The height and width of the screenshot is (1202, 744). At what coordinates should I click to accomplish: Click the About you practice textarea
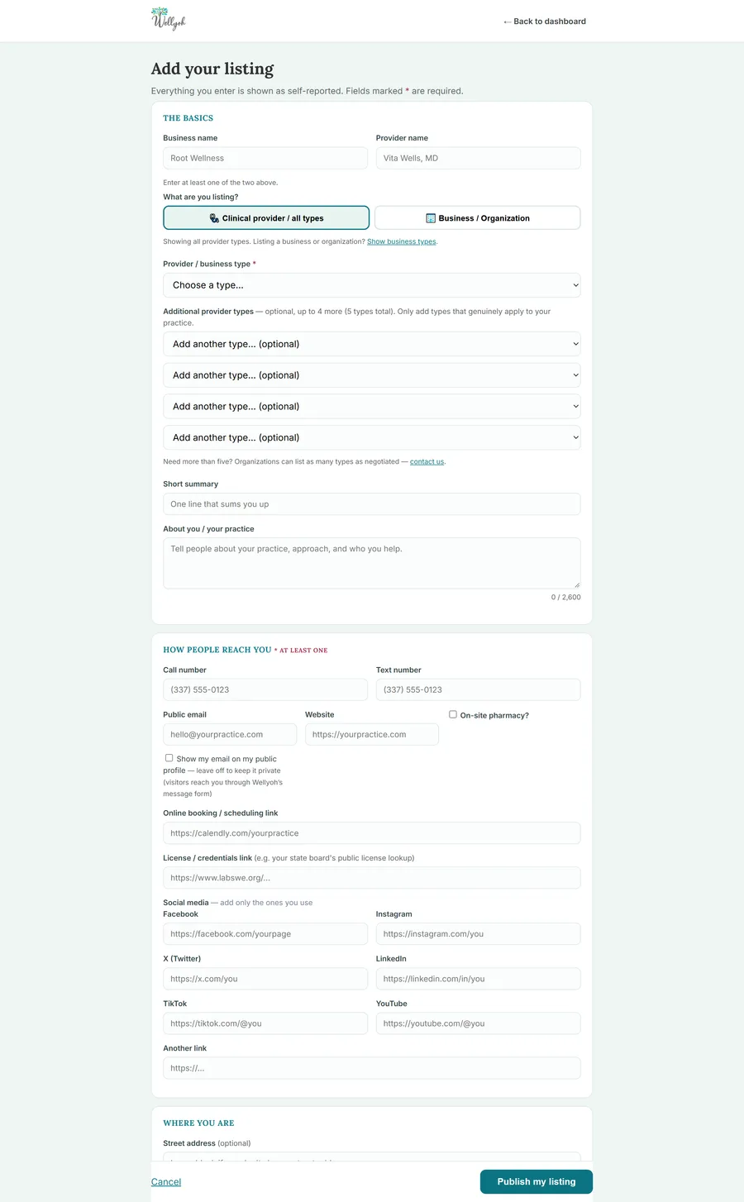click(372, 564)
